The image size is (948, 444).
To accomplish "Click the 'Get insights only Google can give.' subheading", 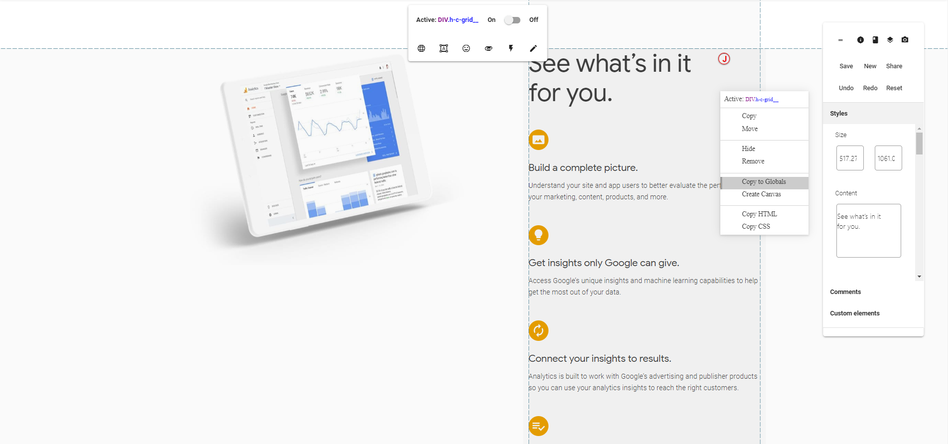I will coord(604,263).
